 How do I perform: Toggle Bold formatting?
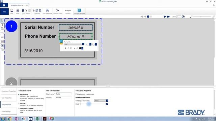click(65, 48)
